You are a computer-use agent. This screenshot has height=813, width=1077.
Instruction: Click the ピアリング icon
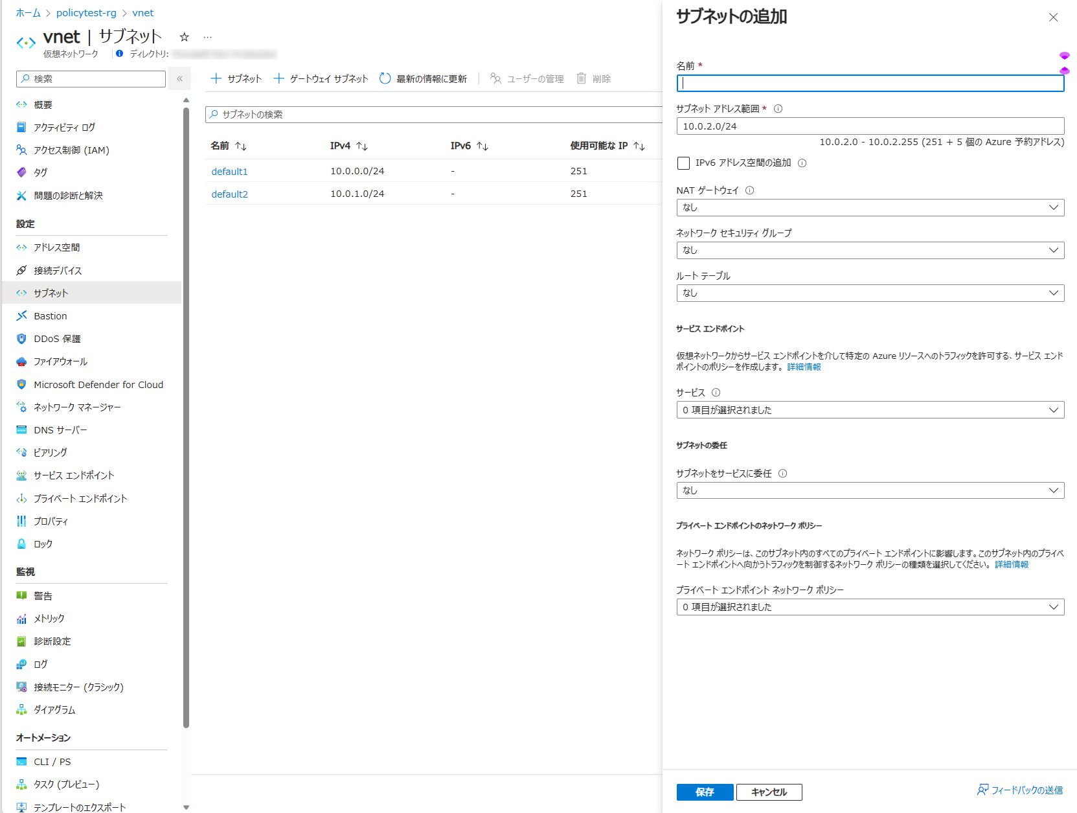pyautogui.click(x=21, y=453)
